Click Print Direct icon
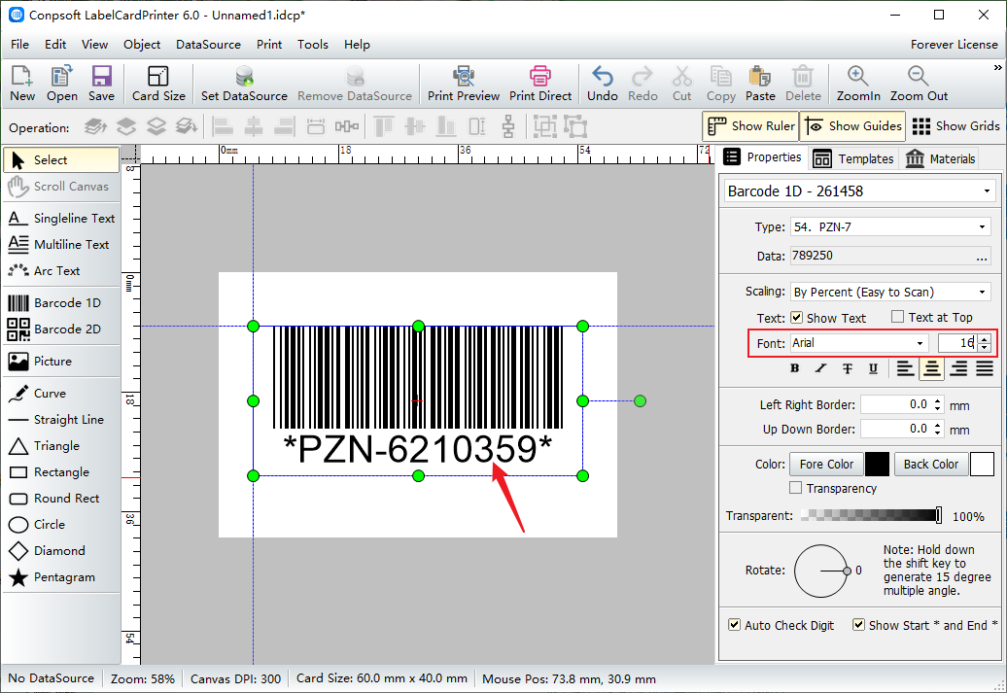Screen dimensions: 1007x693 click(x=540, y=84)
